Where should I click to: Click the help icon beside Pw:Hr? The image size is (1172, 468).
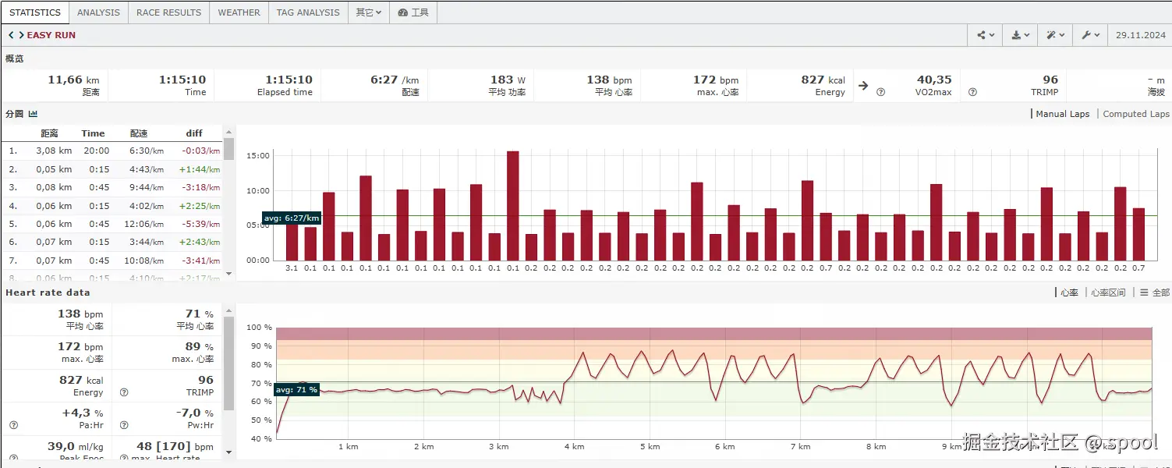[124, 425]
